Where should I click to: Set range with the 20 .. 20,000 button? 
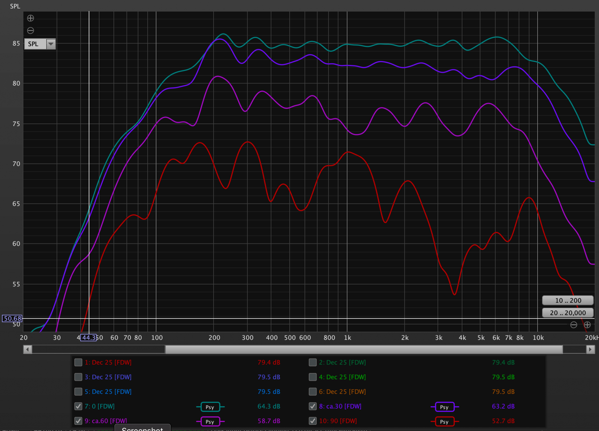568,313
